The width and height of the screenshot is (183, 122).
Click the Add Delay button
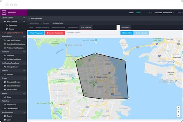tap(127, 33)
